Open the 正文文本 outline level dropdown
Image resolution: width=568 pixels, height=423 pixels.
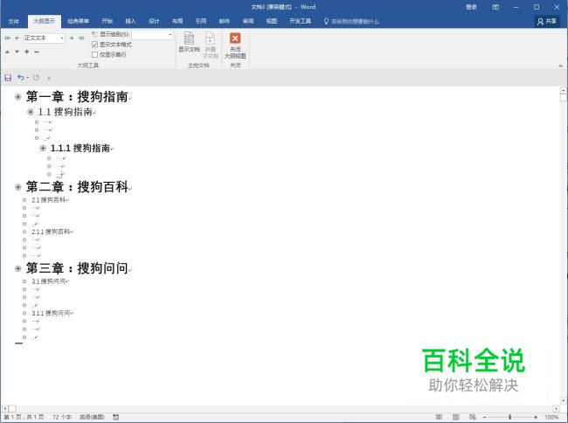click(x=62, y=38)
